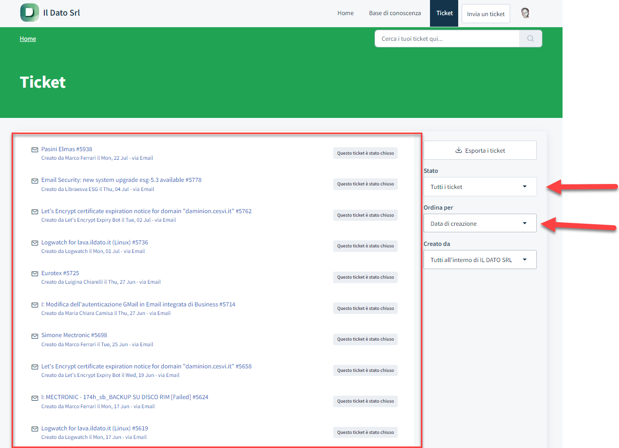Click the large Ticket page heading
This screenshot has height=448, width=619.
tap(43, 82)
